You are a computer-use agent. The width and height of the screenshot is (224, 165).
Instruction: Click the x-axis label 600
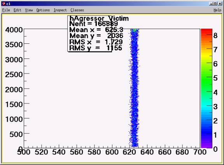point(112,152)
